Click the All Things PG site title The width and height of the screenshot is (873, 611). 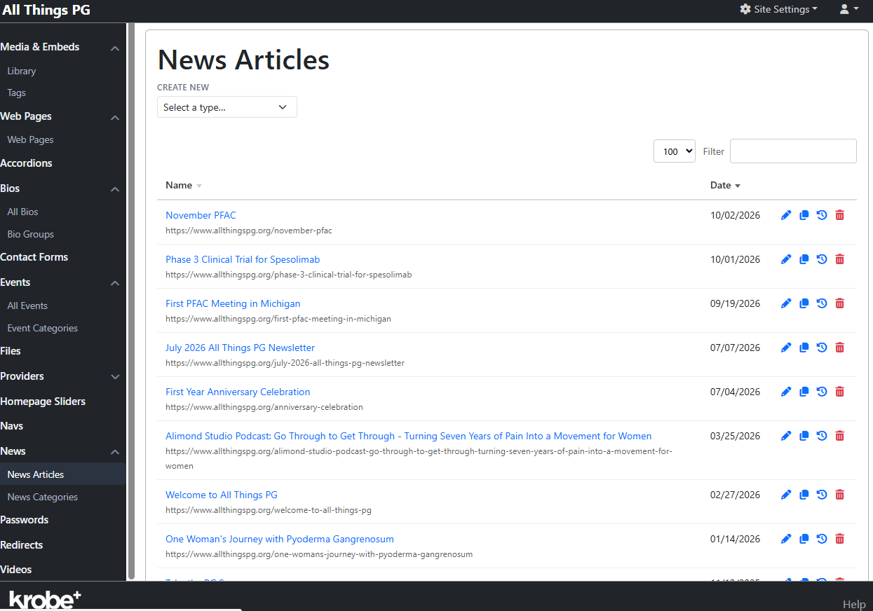coord(46,10)
